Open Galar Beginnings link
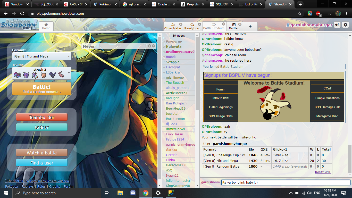Screen dimensions: 352x198 [221, 107]
